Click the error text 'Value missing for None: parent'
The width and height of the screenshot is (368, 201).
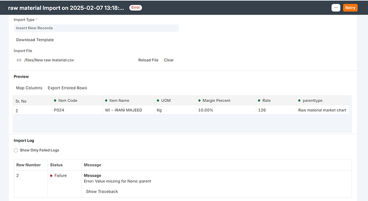point(123,181)
